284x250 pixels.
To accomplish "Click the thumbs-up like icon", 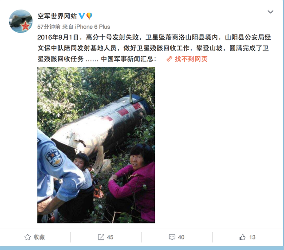I will point(242,237).
